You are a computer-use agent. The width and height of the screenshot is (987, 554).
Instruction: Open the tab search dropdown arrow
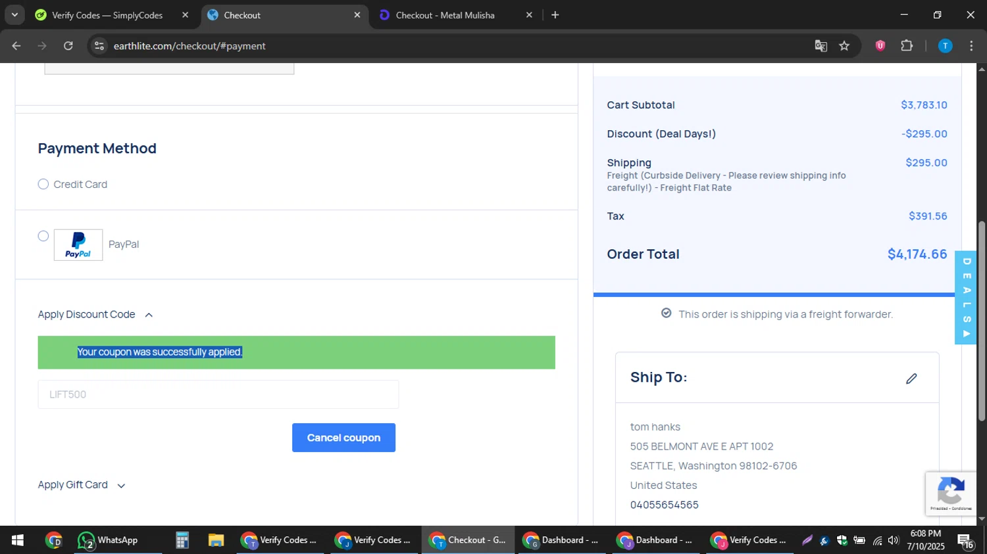[x=14, y=14]
